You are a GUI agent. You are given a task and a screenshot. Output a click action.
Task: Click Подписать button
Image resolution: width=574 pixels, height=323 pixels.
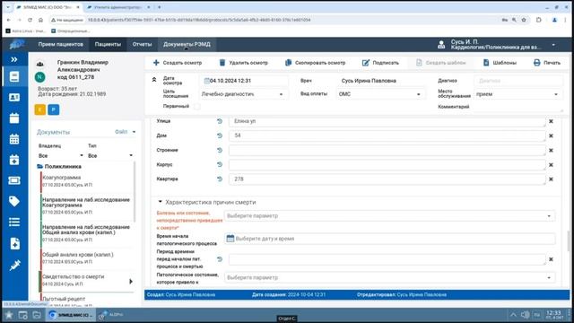380,63
